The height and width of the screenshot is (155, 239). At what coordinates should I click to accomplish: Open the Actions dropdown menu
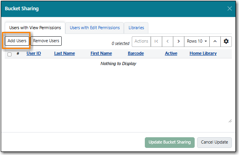141,41
